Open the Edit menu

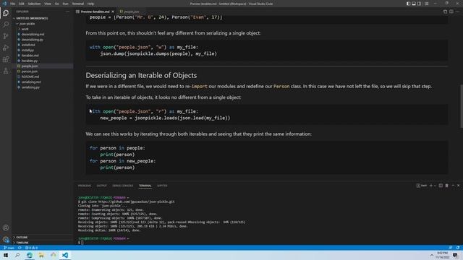coord(22,4)
